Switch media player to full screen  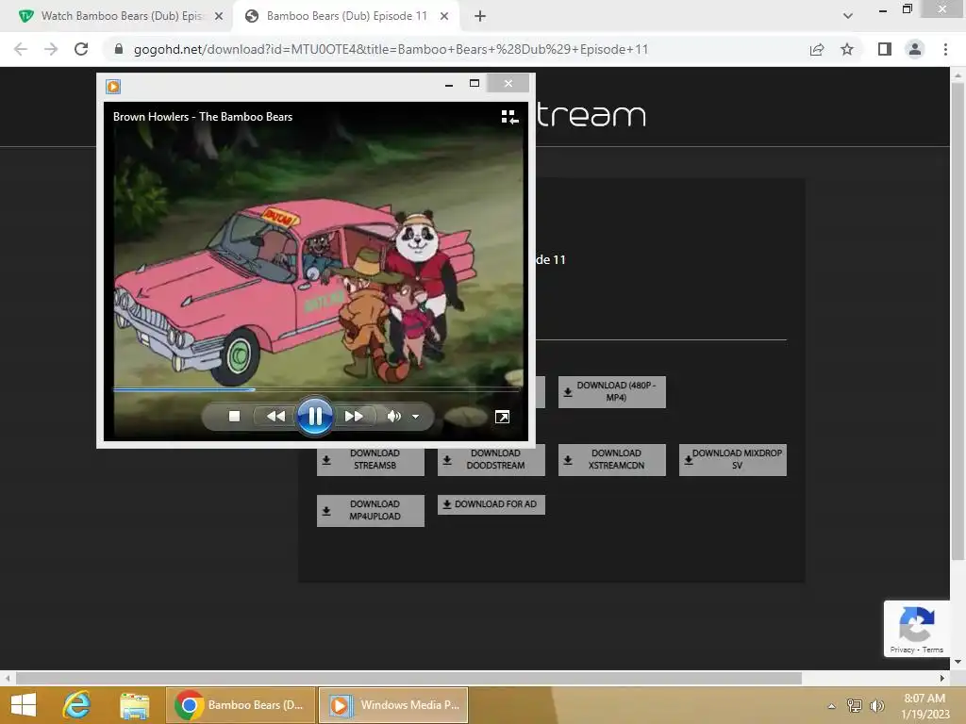[x=502, y=417]
